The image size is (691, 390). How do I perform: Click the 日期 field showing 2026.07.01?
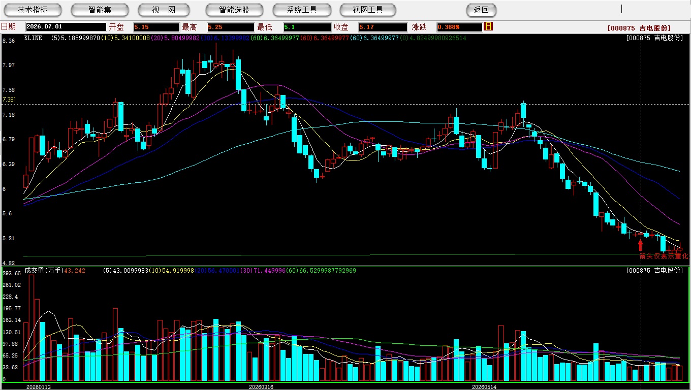tap(66, 27)
